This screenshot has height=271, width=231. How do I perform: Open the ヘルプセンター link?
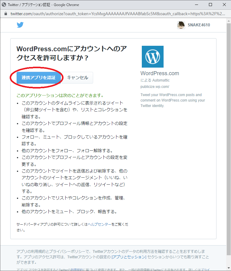99,224
